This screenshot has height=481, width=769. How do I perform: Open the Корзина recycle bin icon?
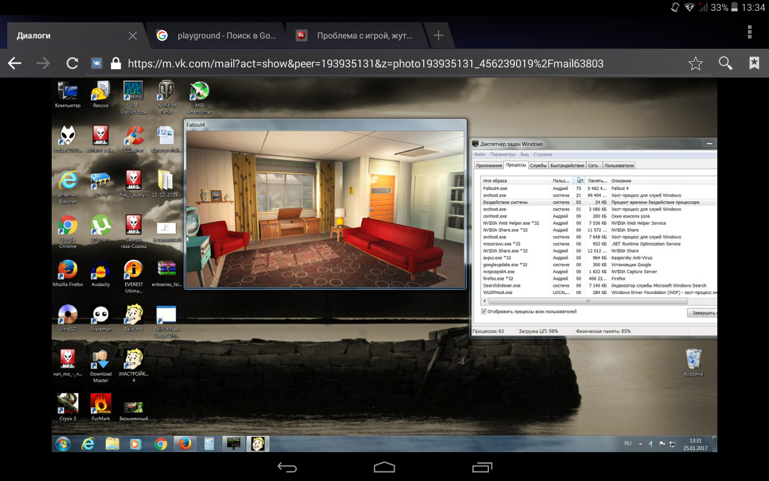[x=693, y=363]
